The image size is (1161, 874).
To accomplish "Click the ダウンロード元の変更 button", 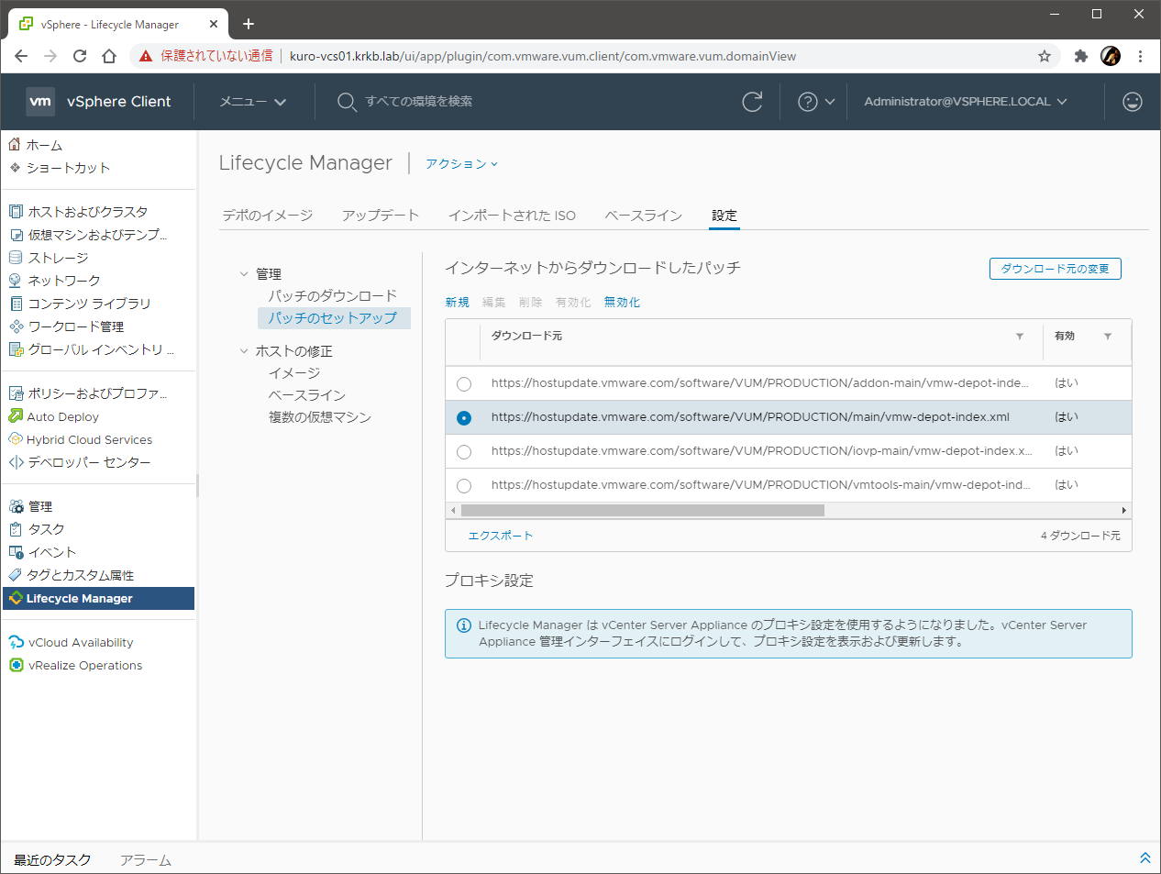I will pyautogui.click(x=1055, y=269).
